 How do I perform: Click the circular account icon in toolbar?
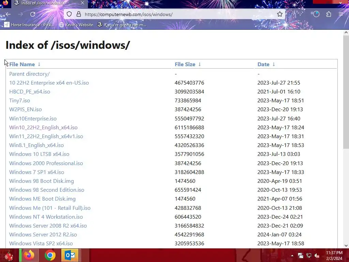pyautogui.click(x=316, y=14)
